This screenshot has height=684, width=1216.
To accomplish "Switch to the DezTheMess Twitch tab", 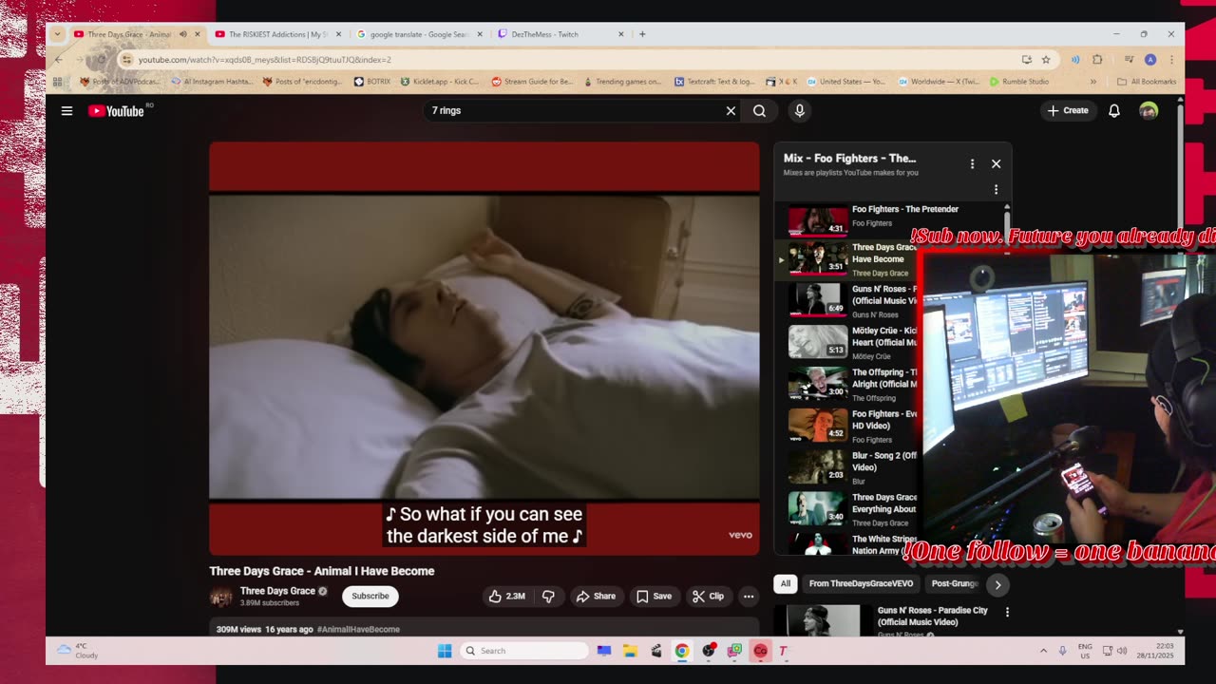I will pos(560,34).
